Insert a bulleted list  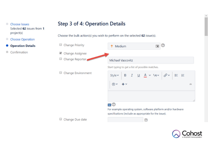(176, 75)
